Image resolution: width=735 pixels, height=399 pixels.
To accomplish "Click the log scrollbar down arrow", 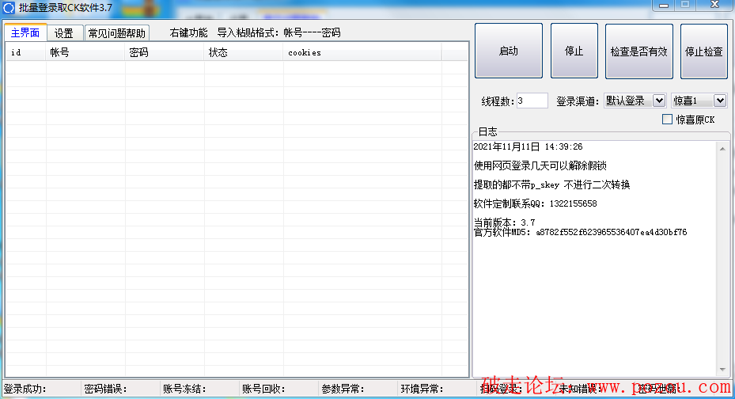I will [x=722, y=370].
